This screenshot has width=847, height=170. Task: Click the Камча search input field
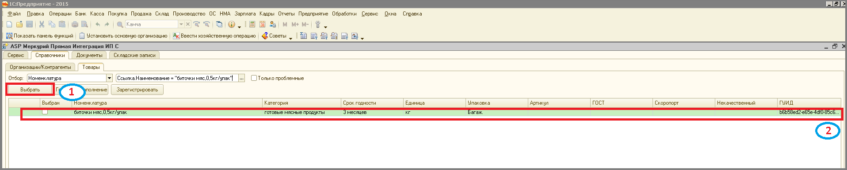pyautogui.click(x=152, y=24)
